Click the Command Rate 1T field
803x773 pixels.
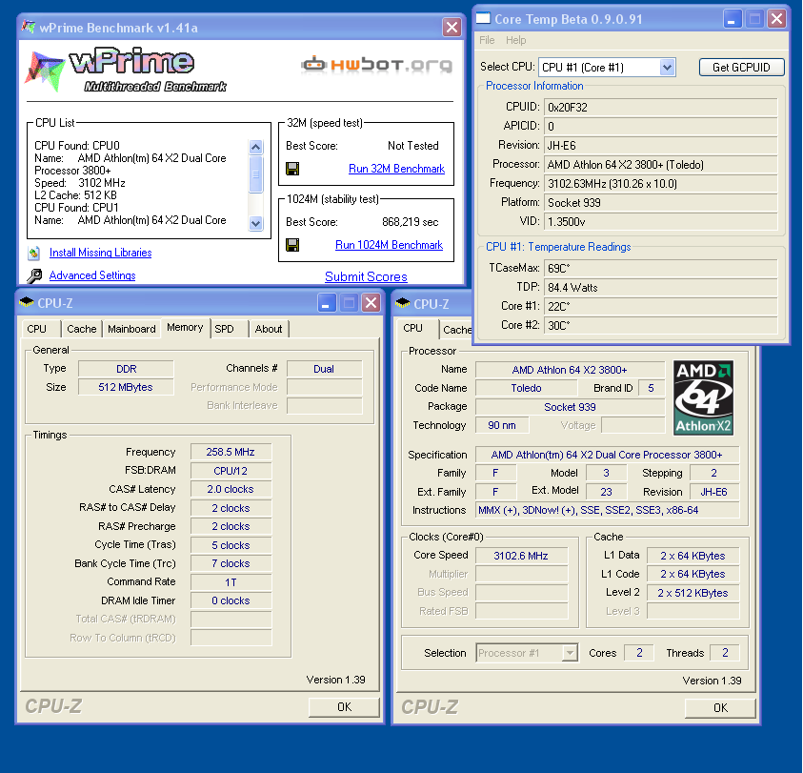[x=231, y=582]
